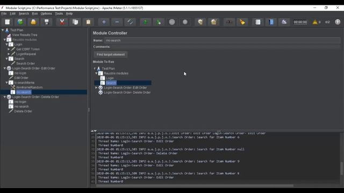The width and height of the screenshot is (344, 193).
Task: Select Edit Order sampler in left tree
Action: pyautogui.click(x=21, y=78)
